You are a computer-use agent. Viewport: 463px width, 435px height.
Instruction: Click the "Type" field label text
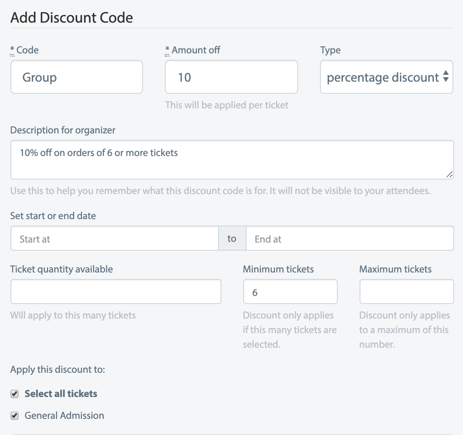[330, 50]
